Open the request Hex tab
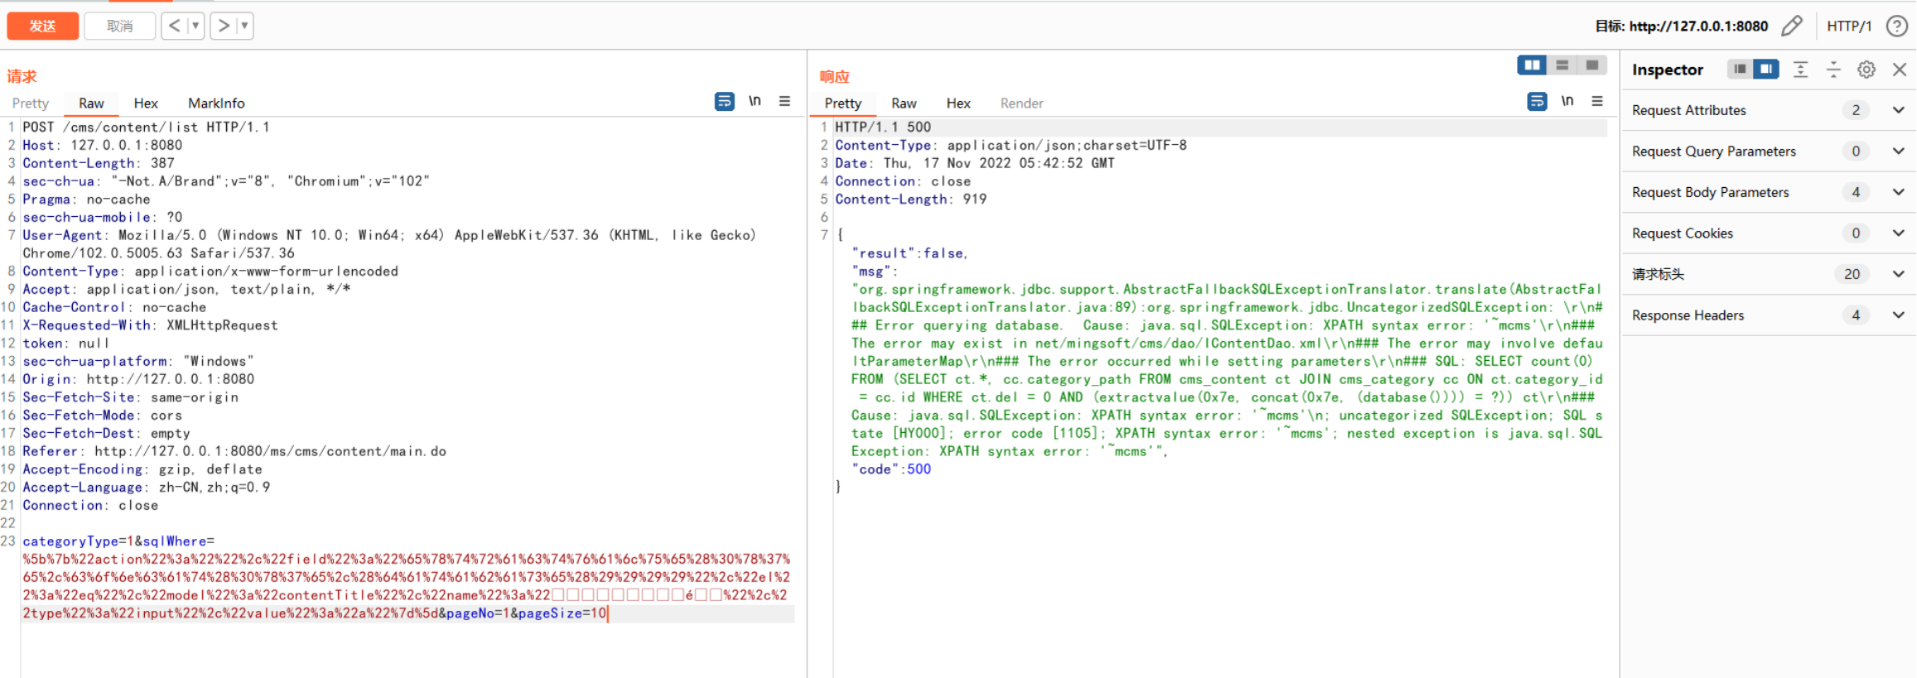Screen dimensions: 1917x678 pyautogui.click(x=146, y=103)
